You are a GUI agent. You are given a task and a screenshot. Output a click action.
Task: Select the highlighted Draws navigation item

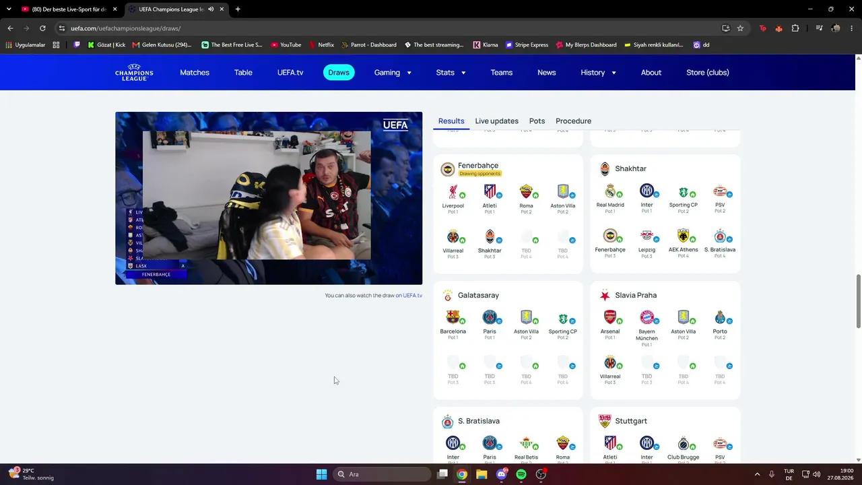coord(339,73)
